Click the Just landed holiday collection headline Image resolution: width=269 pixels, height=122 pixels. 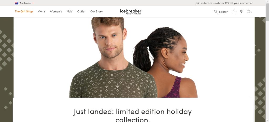[132, 115]
